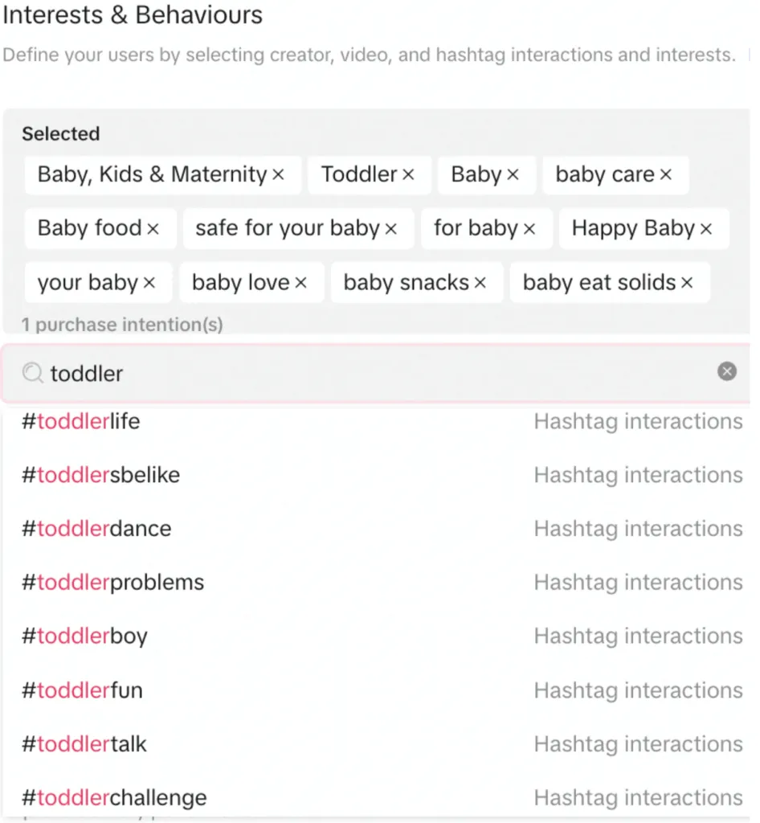Image resolution: width=760 pixels, height=823 pixels.
Task: Pick the #toddlerchallenge hashtag option
Action: [114, 798]
